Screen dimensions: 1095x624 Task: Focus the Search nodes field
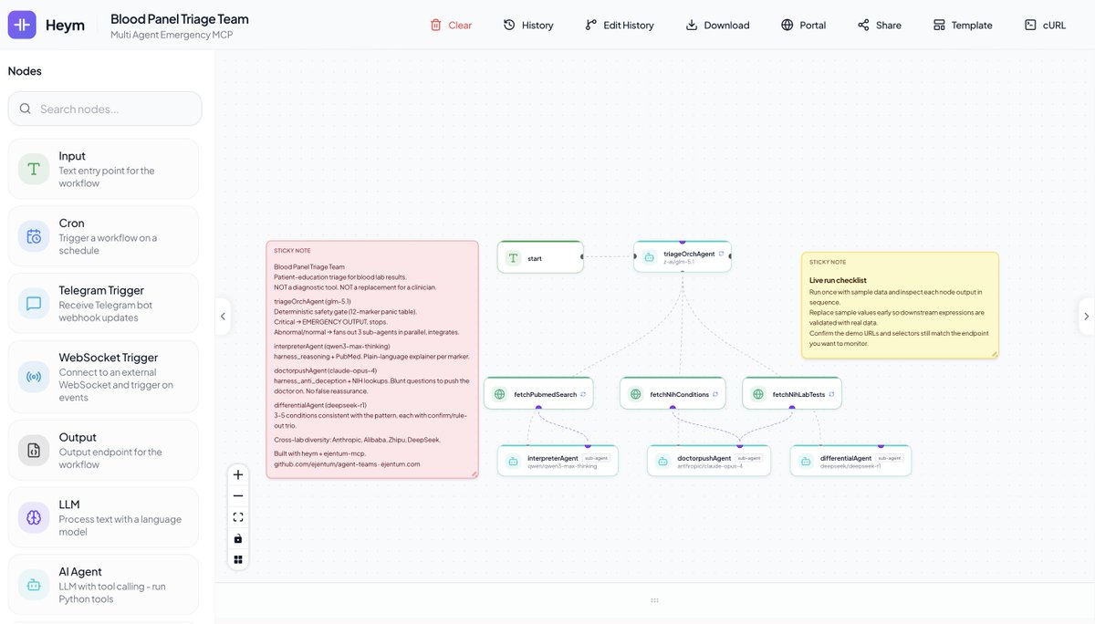(x=105, y=109)
